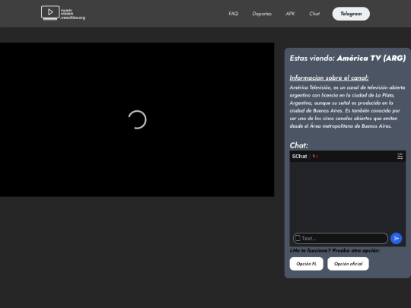Screen dimensions: 411x308
Task: Switch to Opción FL stream
Action: coord(307,264)
